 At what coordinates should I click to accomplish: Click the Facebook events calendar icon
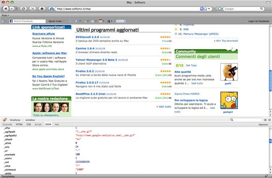coord(101,21)
